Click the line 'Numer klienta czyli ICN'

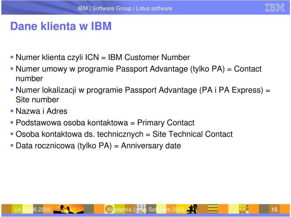tap(103, 57)
